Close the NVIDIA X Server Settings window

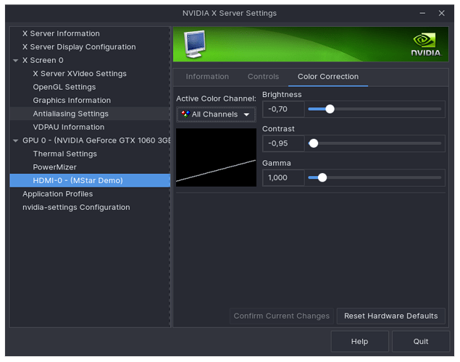click(441, 13)
